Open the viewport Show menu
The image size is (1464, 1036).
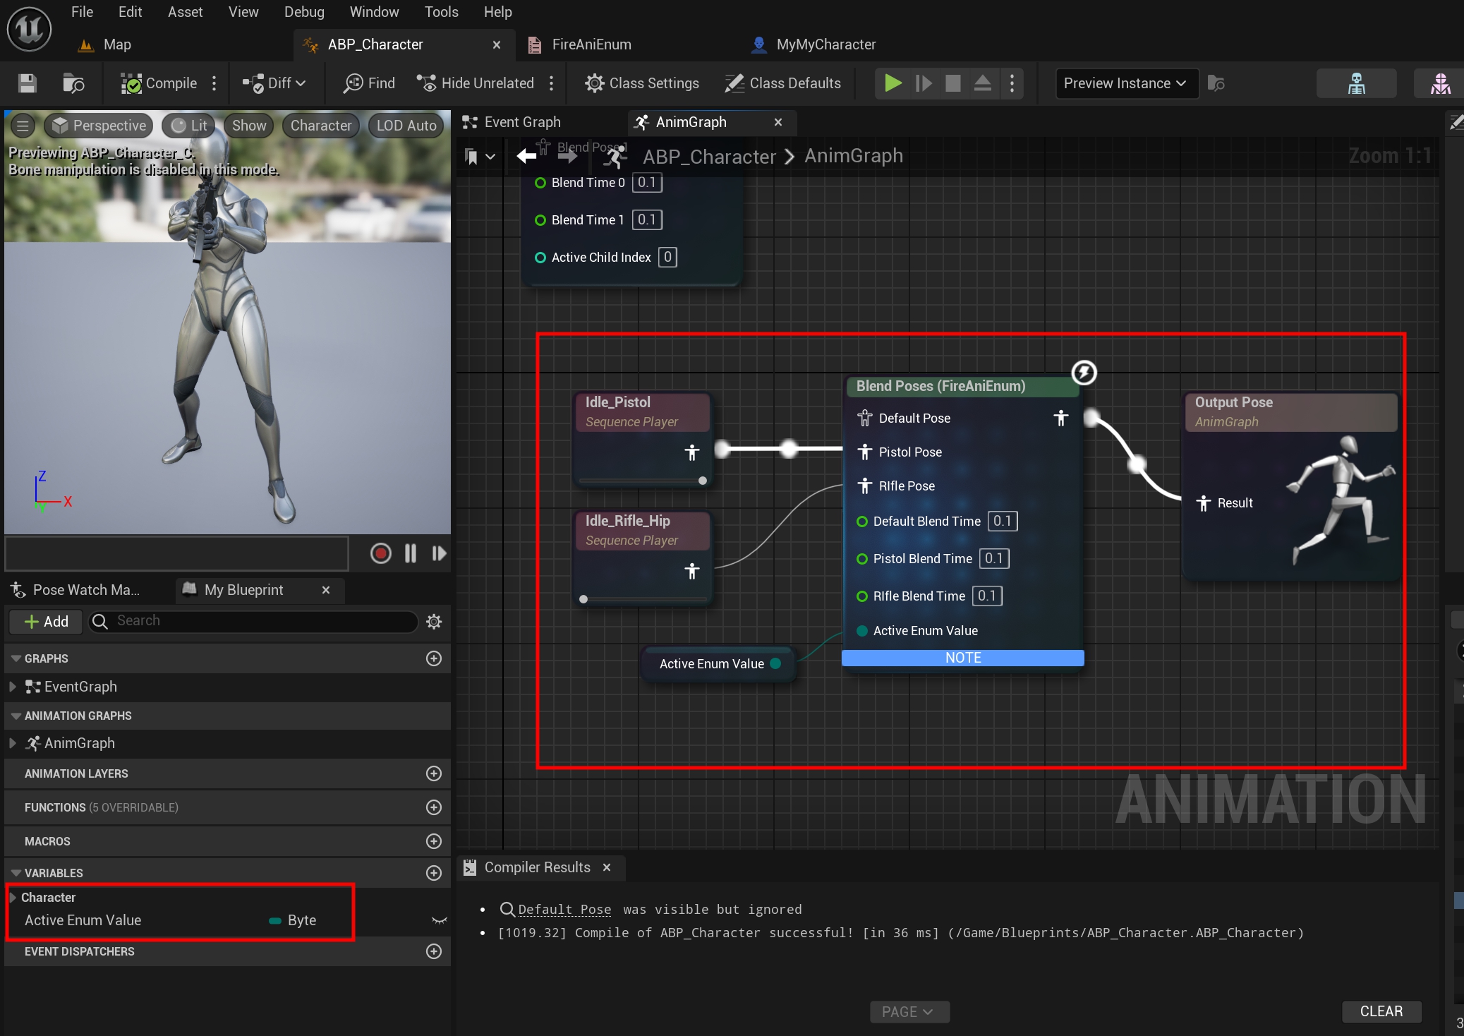click(x=249, y=126)
